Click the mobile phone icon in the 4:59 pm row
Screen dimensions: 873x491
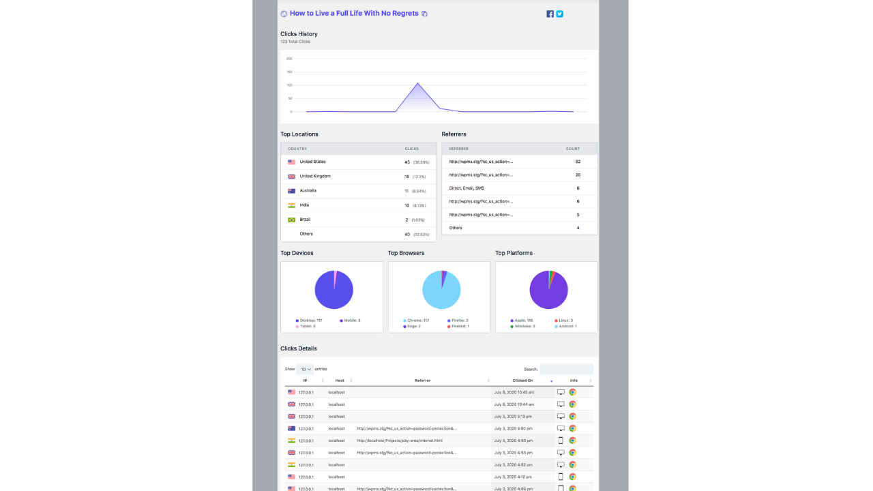point(561,441)
